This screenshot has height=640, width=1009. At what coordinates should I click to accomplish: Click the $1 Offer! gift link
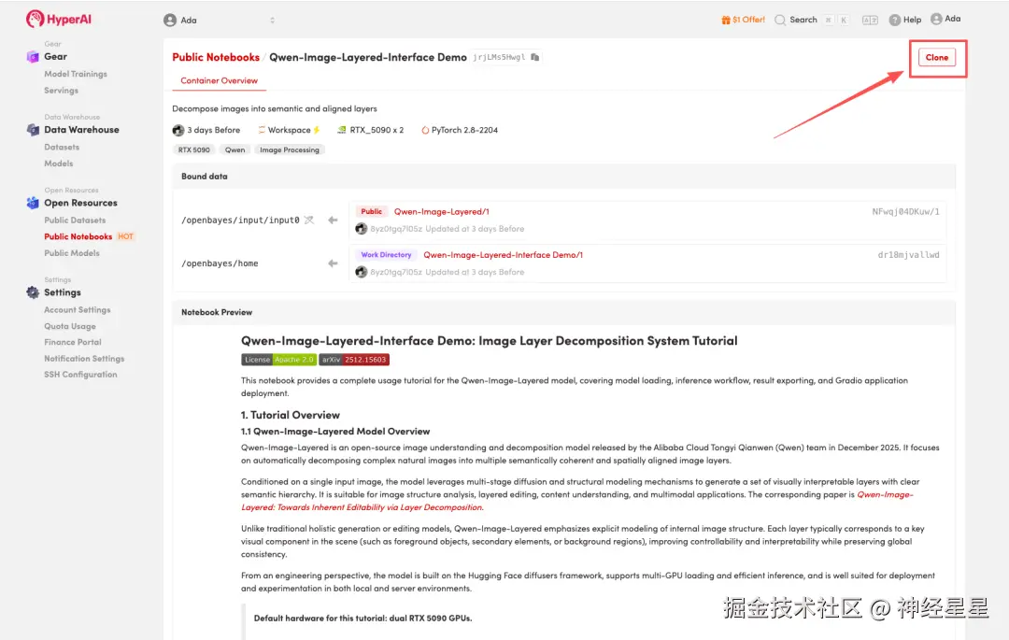744,20
